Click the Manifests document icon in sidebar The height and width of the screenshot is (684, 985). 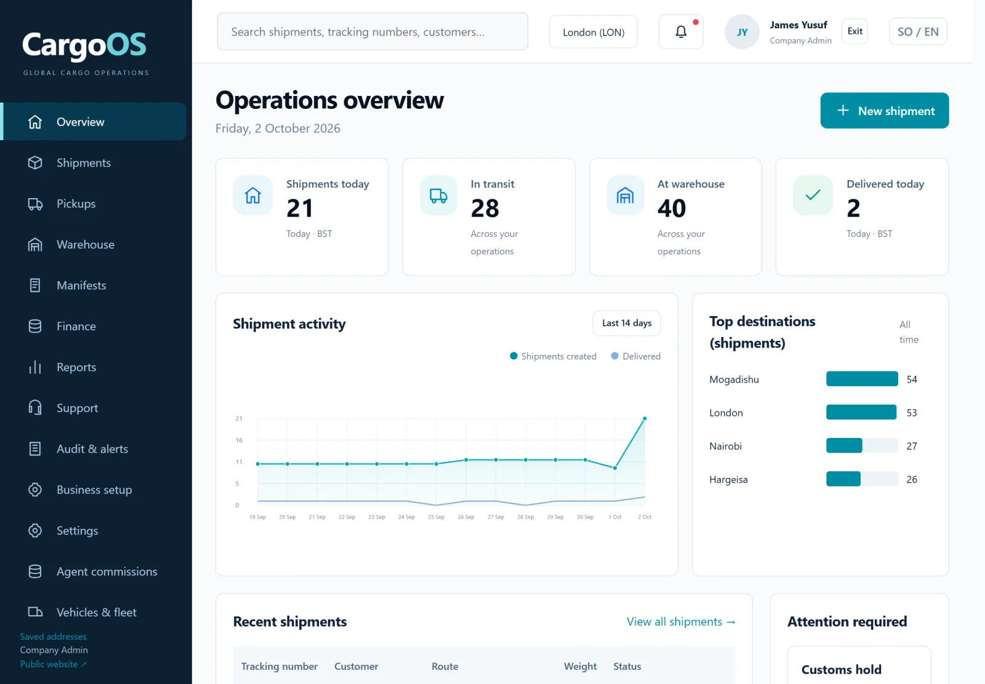(x=35, y=285)
